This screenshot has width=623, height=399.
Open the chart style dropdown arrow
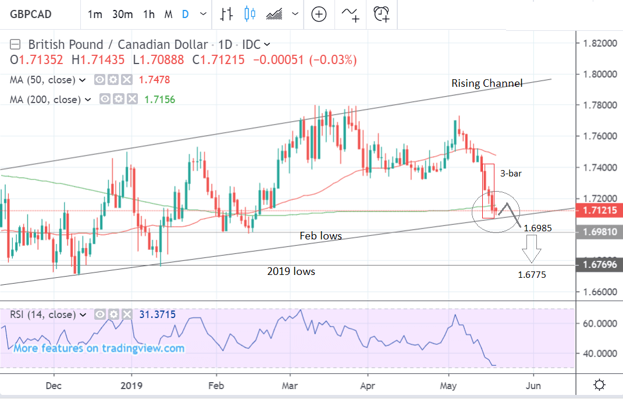(296, 15)
